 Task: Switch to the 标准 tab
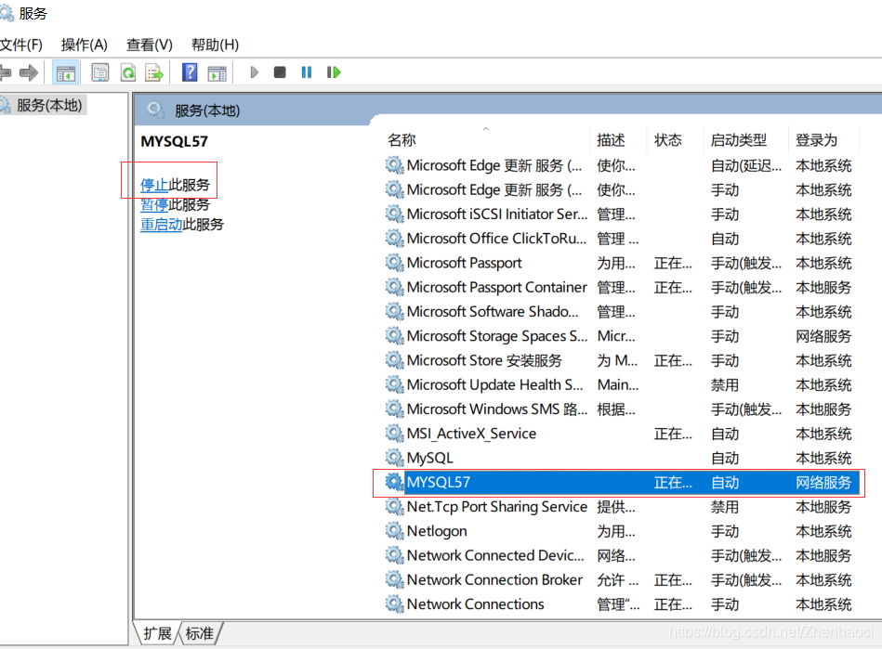click(198, 633)
